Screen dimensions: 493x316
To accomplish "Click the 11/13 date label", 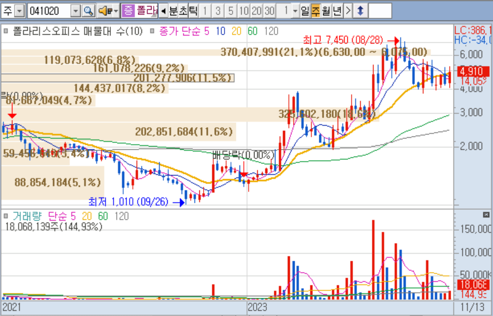I will (x=473, y=307).
